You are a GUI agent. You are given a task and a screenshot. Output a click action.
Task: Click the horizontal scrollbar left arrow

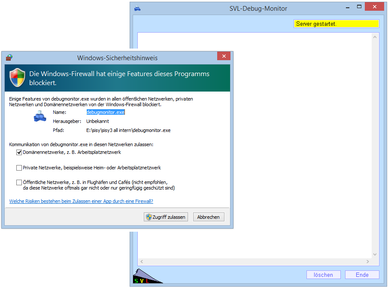click(x=142, y=261)
